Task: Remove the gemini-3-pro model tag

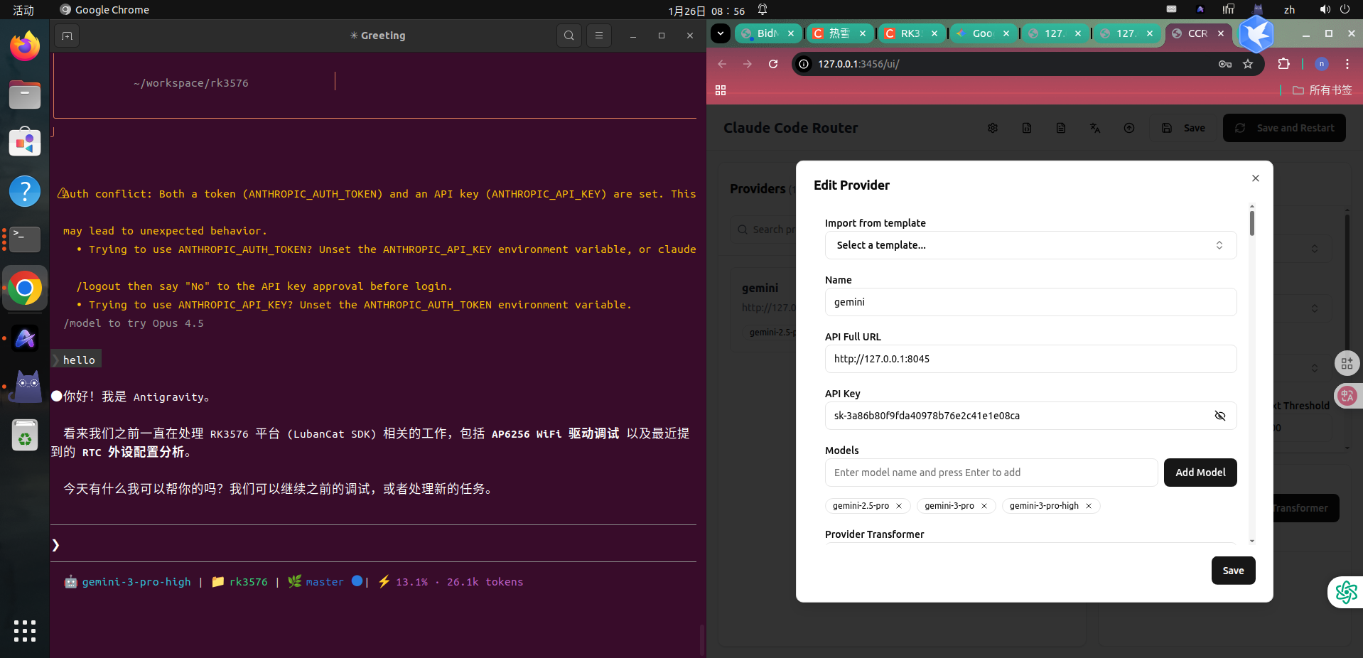Action: tap(984, 506)
